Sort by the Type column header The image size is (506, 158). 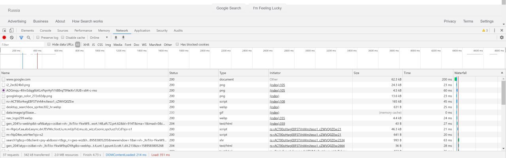point(244,73)
